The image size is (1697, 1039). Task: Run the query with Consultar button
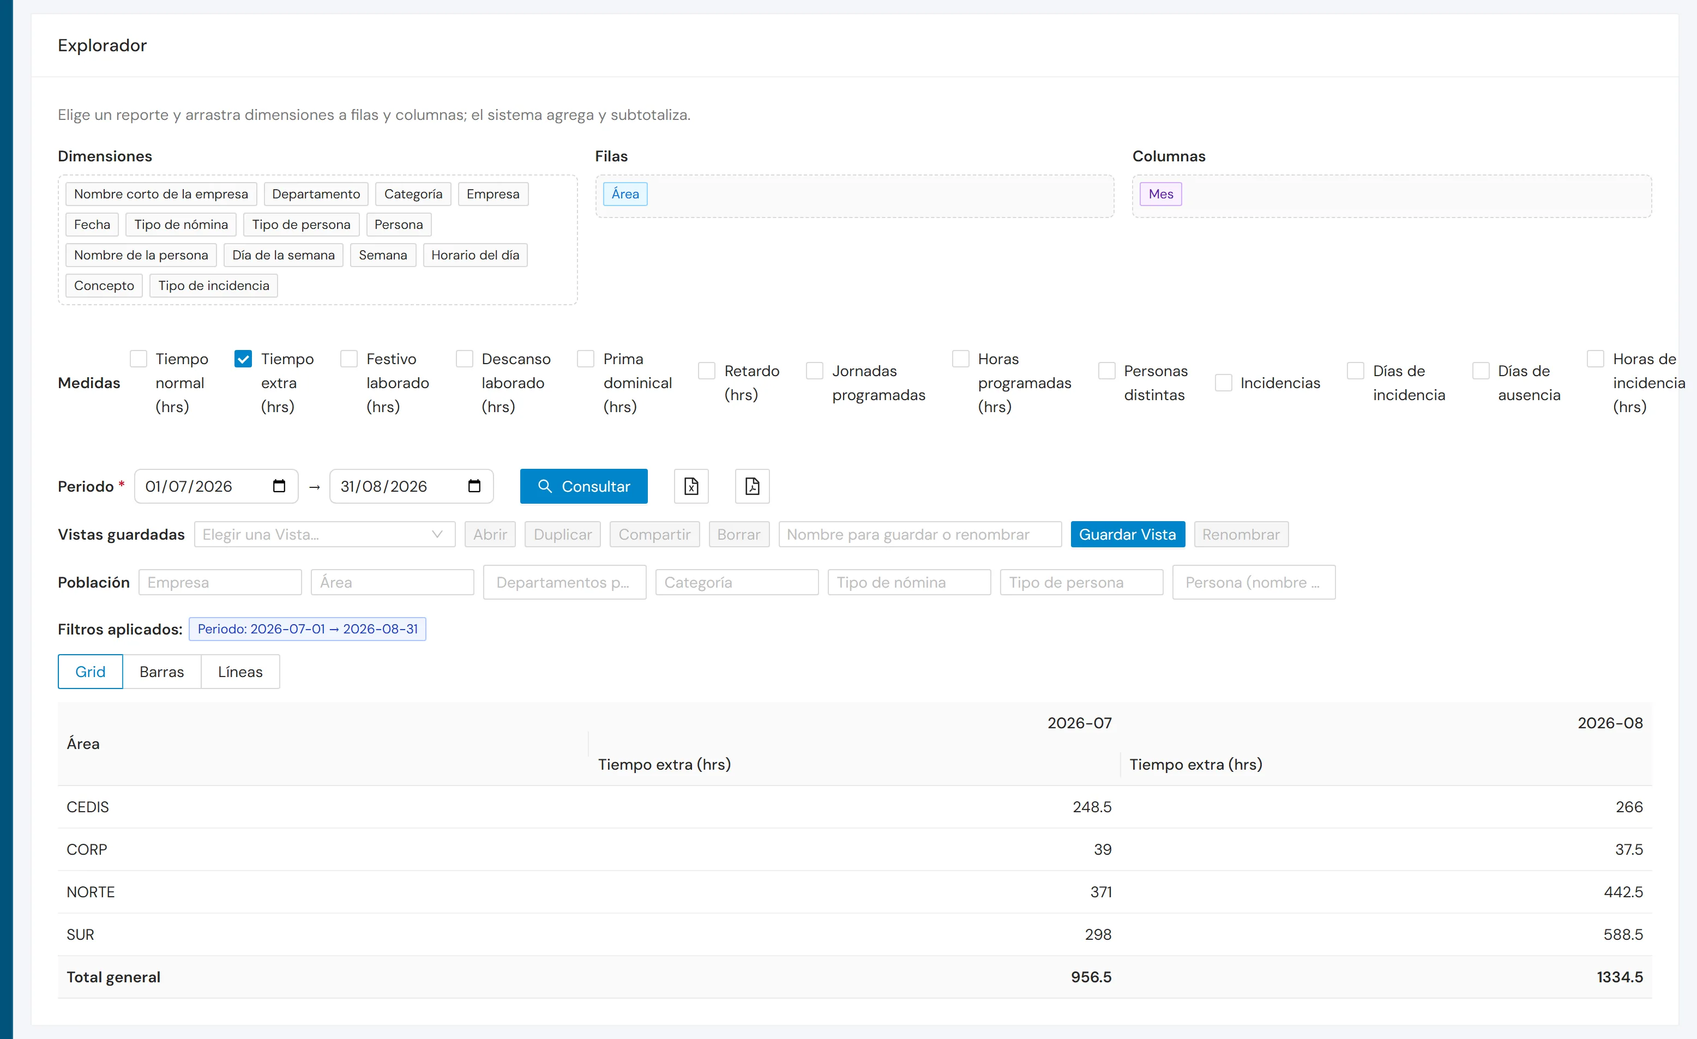583,486
